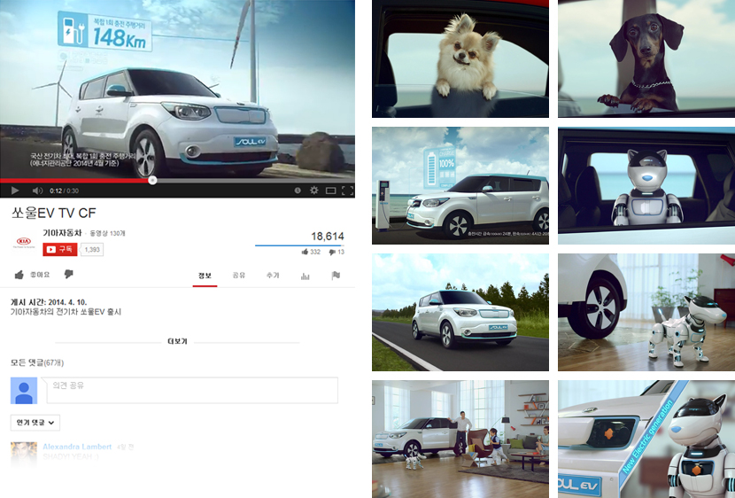This screenshot has height=498, width=735.
Task: Enter fullscreen video mode icon
Action: coord(347,191)
